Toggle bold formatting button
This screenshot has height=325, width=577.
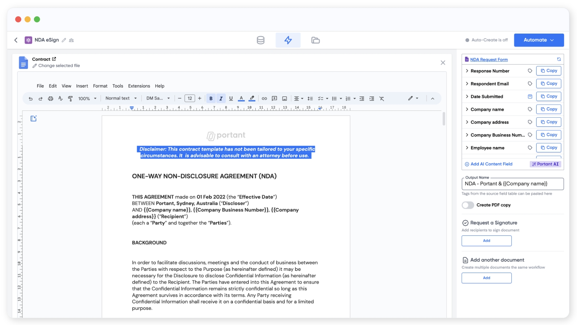point(211,99)
